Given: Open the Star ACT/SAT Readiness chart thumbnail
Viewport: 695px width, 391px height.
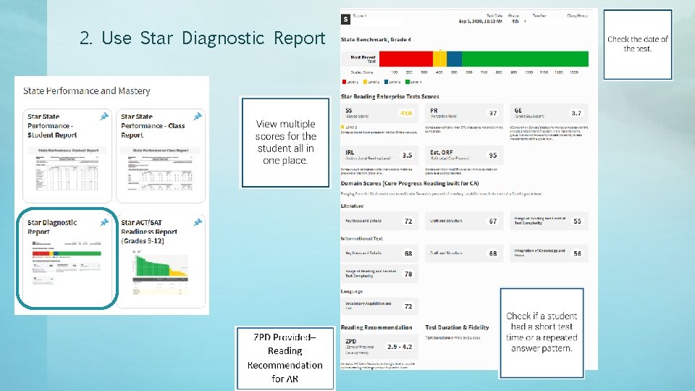Looking at the screenshot, I should (160, 273).
